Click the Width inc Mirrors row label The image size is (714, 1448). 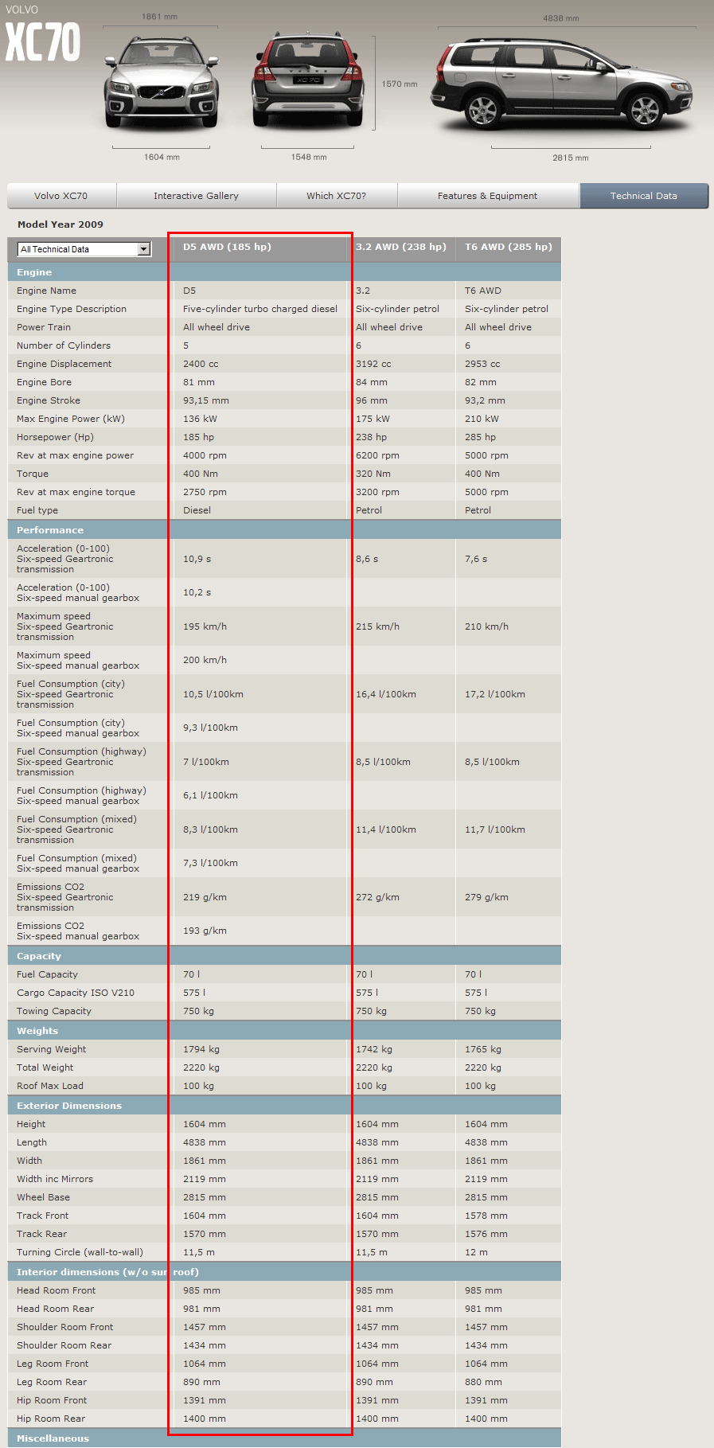[55, 1179]
